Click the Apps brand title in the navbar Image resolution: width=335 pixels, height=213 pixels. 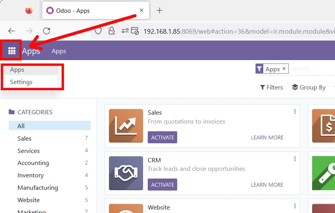31,51
